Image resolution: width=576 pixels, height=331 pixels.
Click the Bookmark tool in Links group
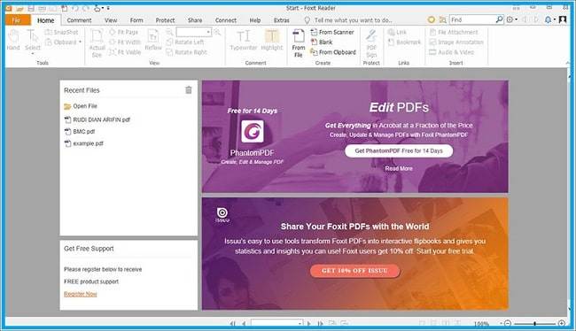(404, 42)
